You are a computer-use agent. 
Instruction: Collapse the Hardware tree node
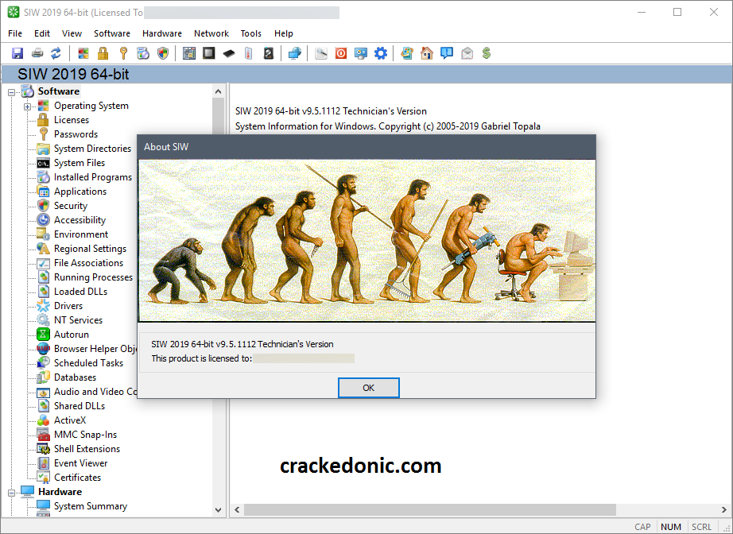point(11,493)
